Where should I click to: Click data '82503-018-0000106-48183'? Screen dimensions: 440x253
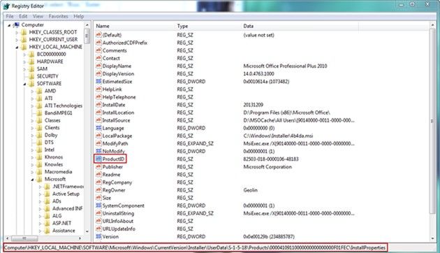[x=271, y=159]
